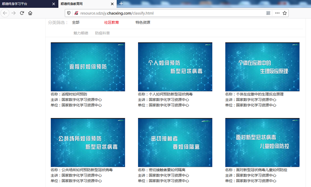
Task: Select the 全部 category filter
Action: pyautogui.click(x=76, y=22)
